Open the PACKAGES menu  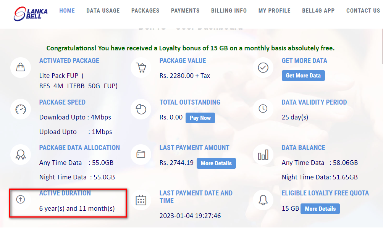tap(145, 11)
